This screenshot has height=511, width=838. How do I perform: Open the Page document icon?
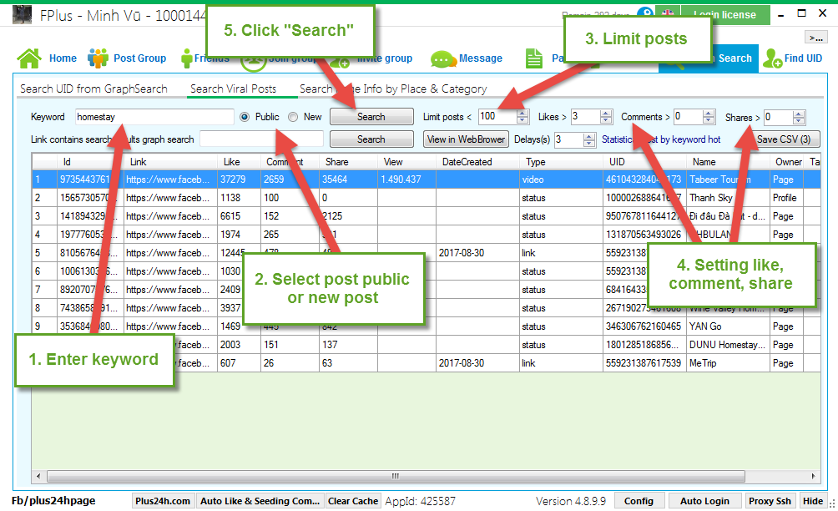pos(534,58)
